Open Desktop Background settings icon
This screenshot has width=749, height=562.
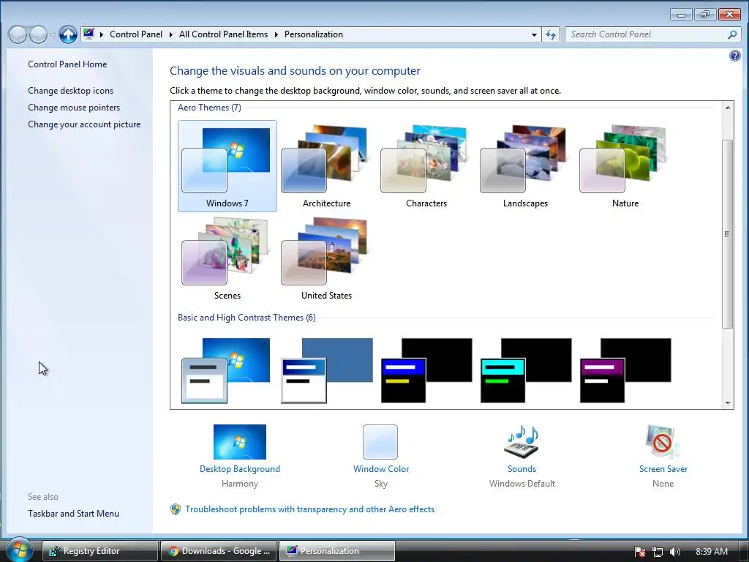[x=240, y=441]
